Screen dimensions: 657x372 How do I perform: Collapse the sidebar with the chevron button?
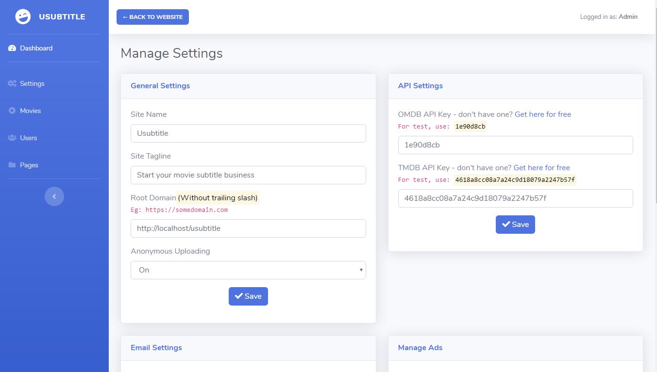pyautogui.click(x=54, y=196)
